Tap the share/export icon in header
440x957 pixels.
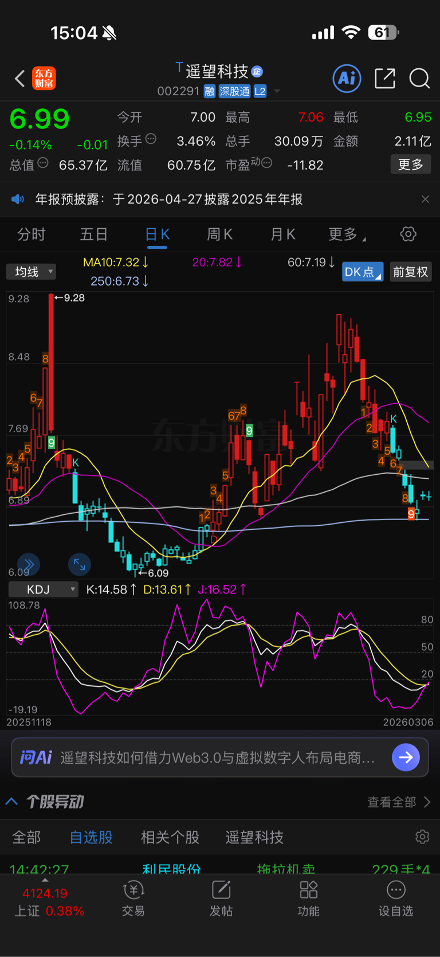385,78
